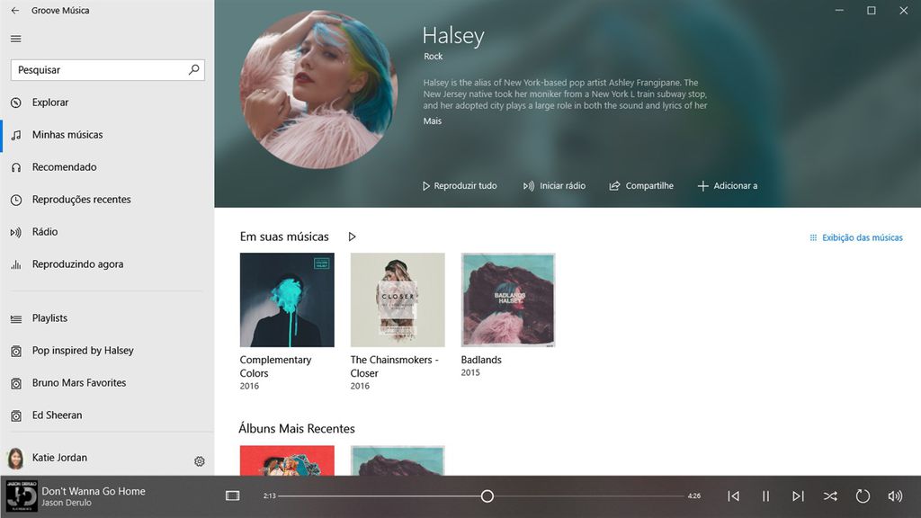
Task: Open the hamburger navigation menu
Action: pyautogui.click(x=16, y=39)
